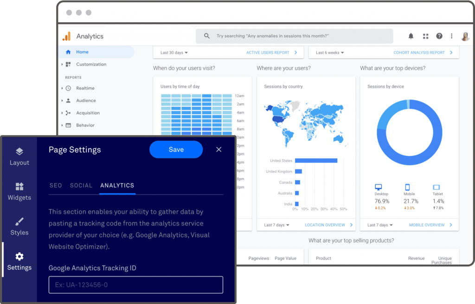Open the Last 30 days dropdown
This screenshot has width=475, height=304.
(x=174, y=53)
